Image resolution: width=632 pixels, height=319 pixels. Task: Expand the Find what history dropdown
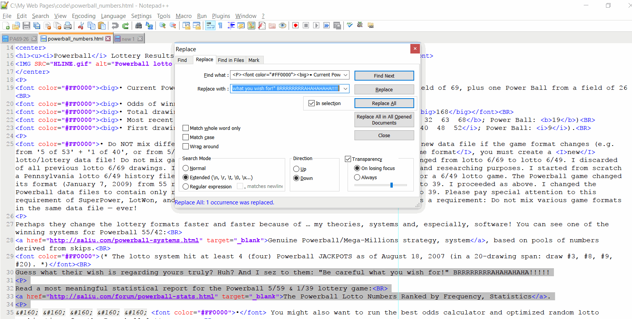tap(345, 75)
